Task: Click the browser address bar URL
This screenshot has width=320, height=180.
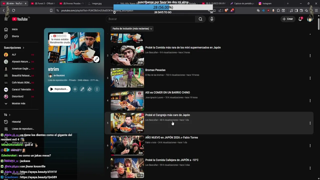Action: click(x=97, y=10)
